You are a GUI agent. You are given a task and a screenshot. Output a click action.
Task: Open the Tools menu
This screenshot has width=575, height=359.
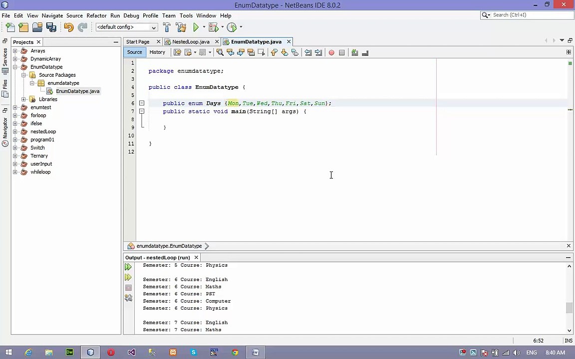(x=186, y=15)
